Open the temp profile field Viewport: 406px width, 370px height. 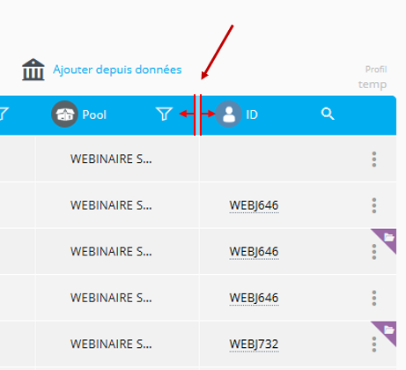(x=373, y=85)
